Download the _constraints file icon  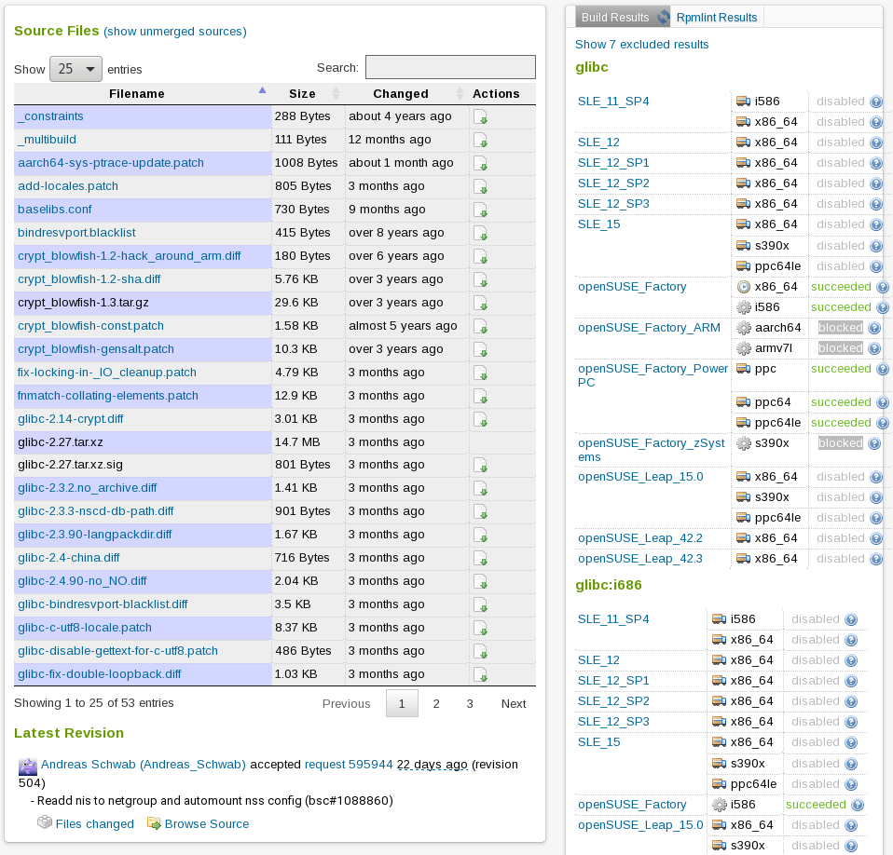click(x=480, y=116)
